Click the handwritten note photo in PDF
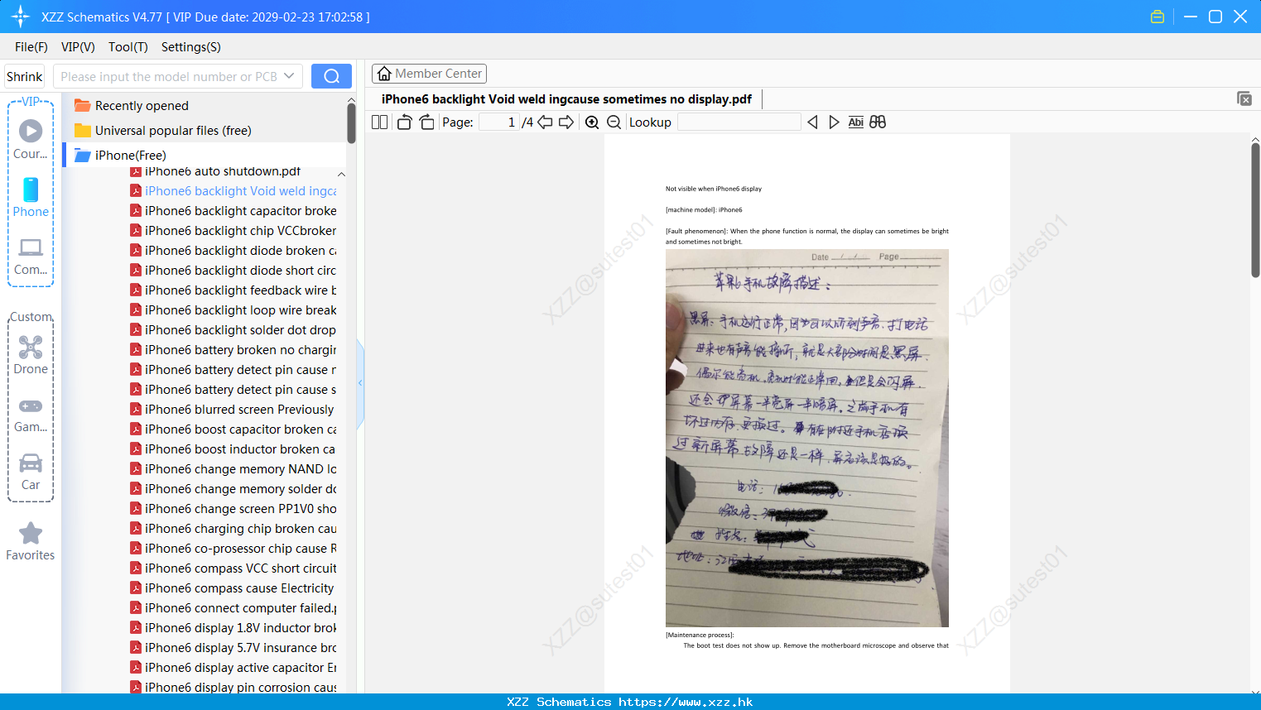Image resolution: width=1261 pixels, height=710 pixels. click(807, 438)
